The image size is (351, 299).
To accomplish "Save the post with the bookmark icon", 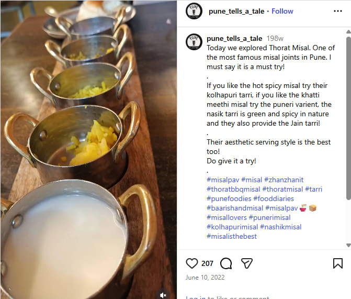I will 338,263.
